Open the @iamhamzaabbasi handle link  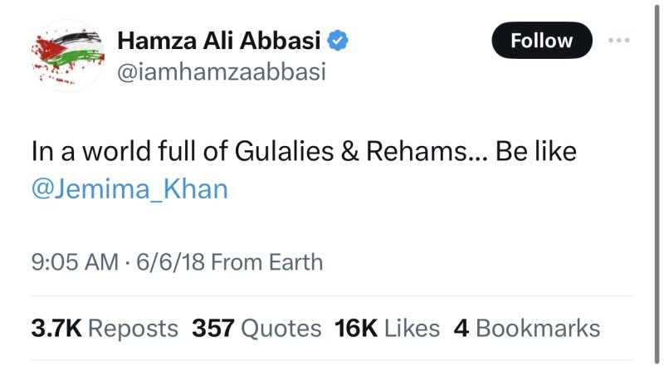click(222, 72)
